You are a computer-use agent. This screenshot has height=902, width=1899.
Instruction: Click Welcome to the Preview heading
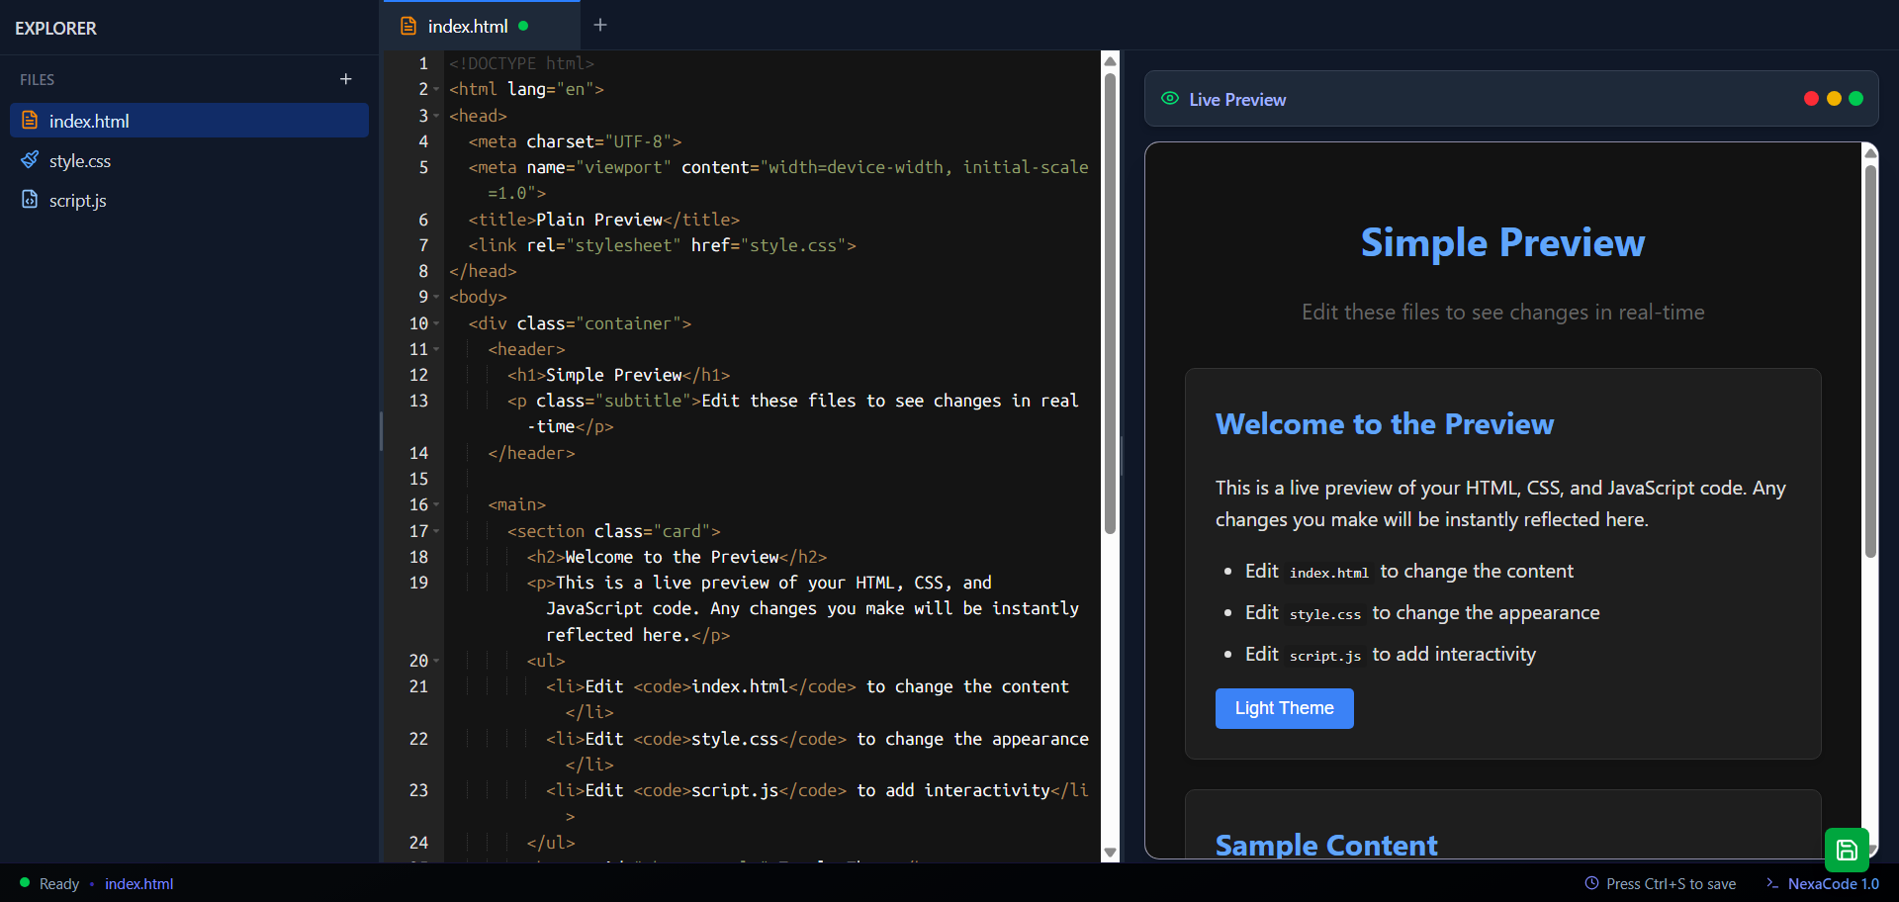click(1385, 424)
